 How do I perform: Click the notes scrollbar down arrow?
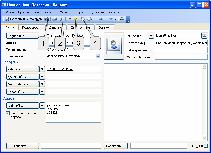coord(205,138)
